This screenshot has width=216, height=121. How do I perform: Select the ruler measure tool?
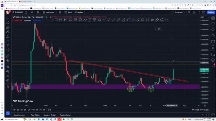(x=8, y=56)
